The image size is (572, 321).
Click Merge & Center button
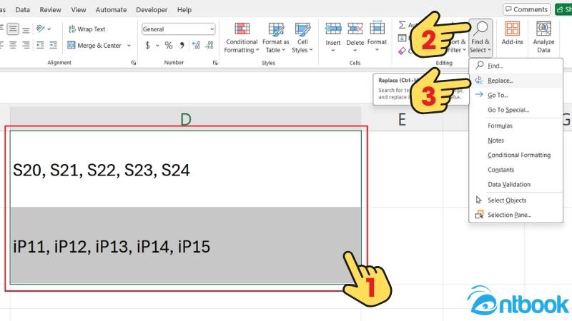point(94,46)
